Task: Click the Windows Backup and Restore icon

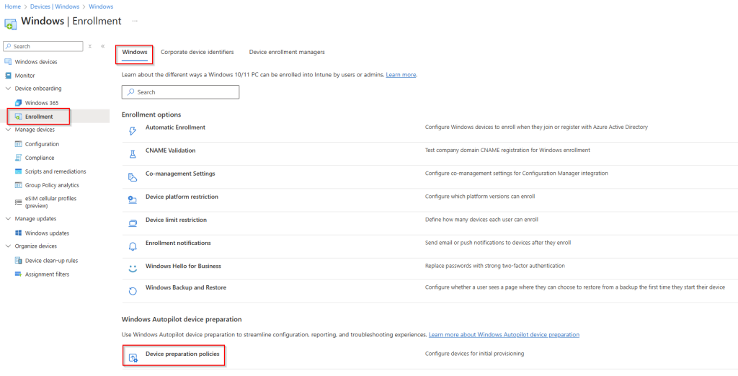Action: pos(132,291)
